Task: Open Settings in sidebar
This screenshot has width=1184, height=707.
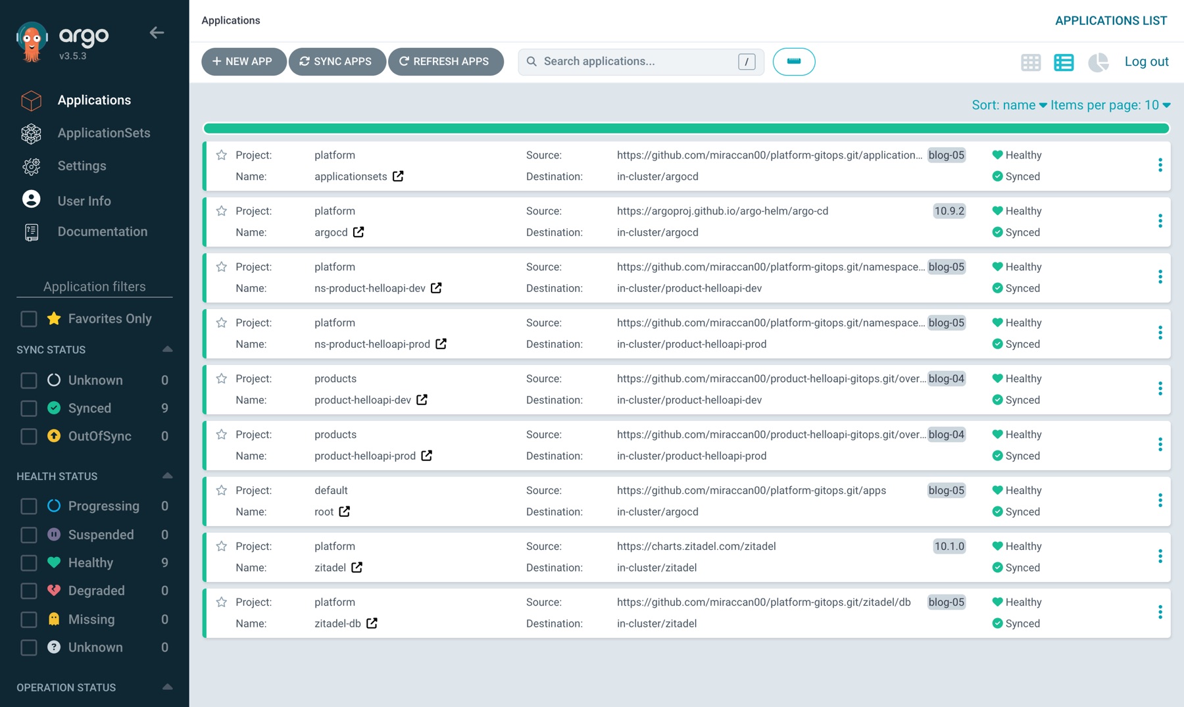Action: (82, 166)
